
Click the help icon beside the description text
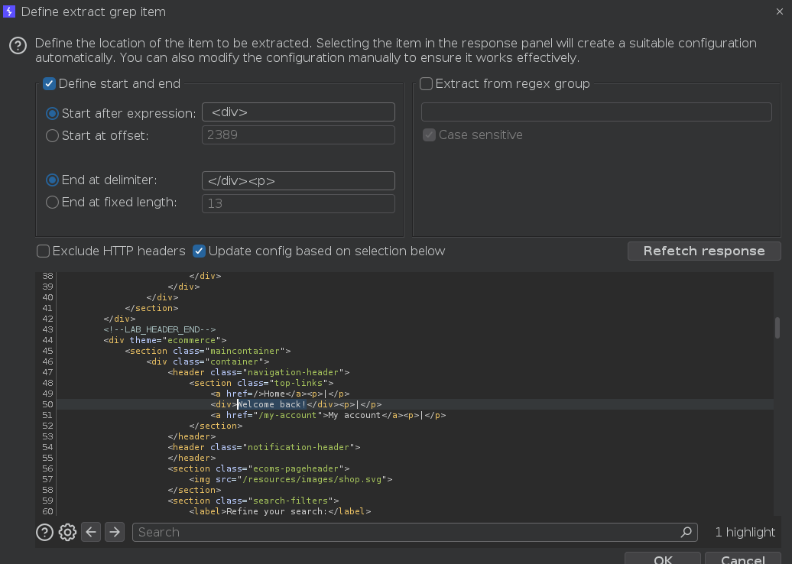pos(18,46)
